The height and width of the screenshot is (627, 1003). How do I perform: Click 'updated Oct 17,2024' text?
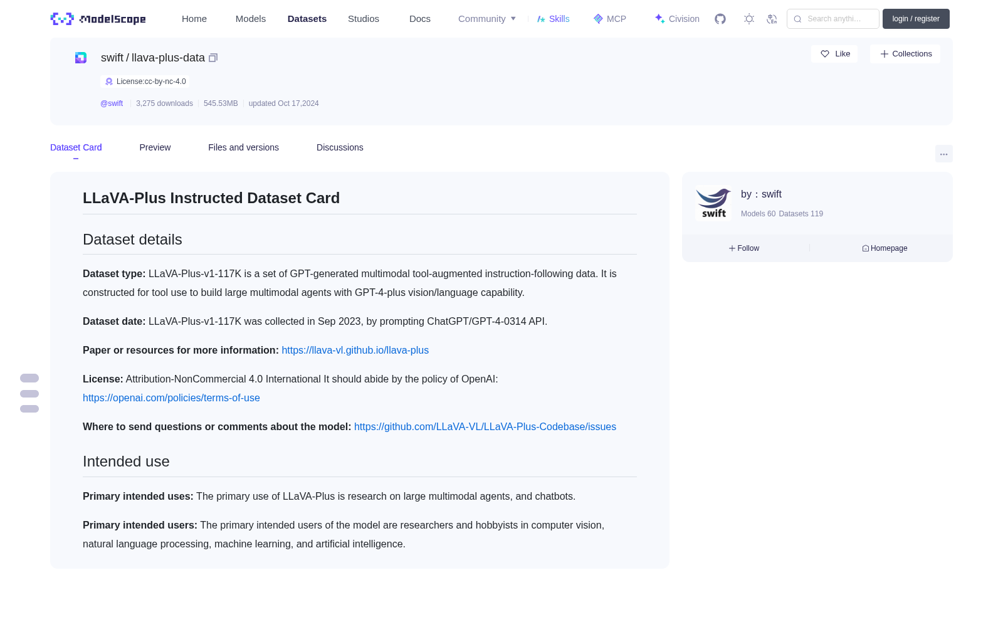click(x=283, y=103)
